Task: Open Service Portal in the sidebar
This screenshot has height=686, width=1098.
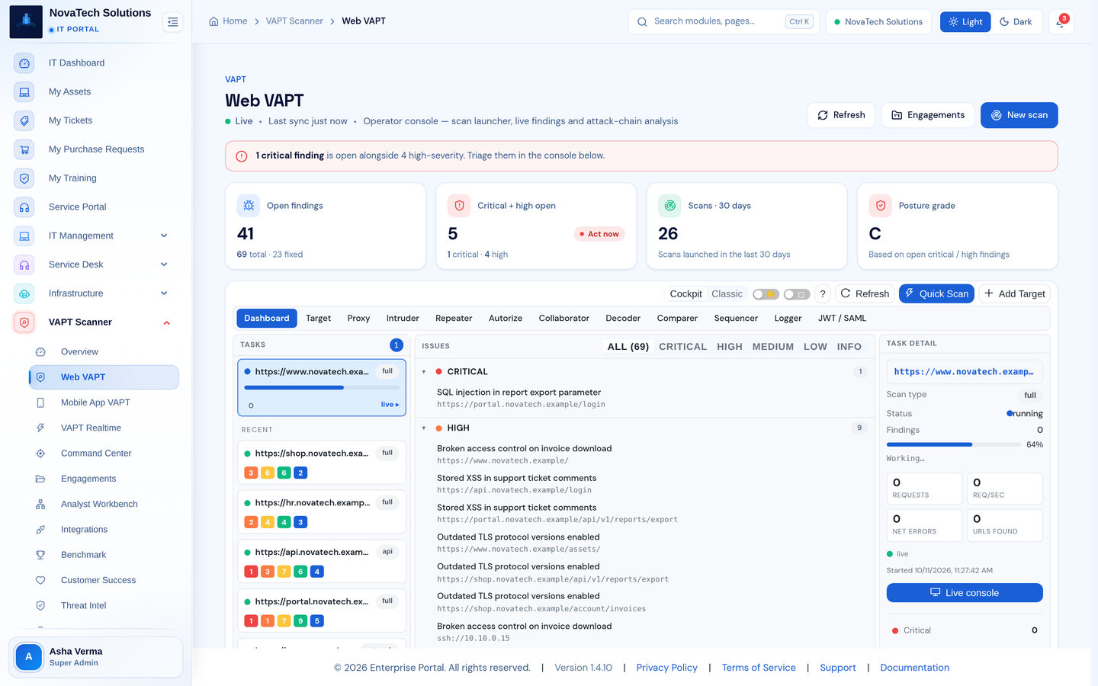Action: coord(95,207)
